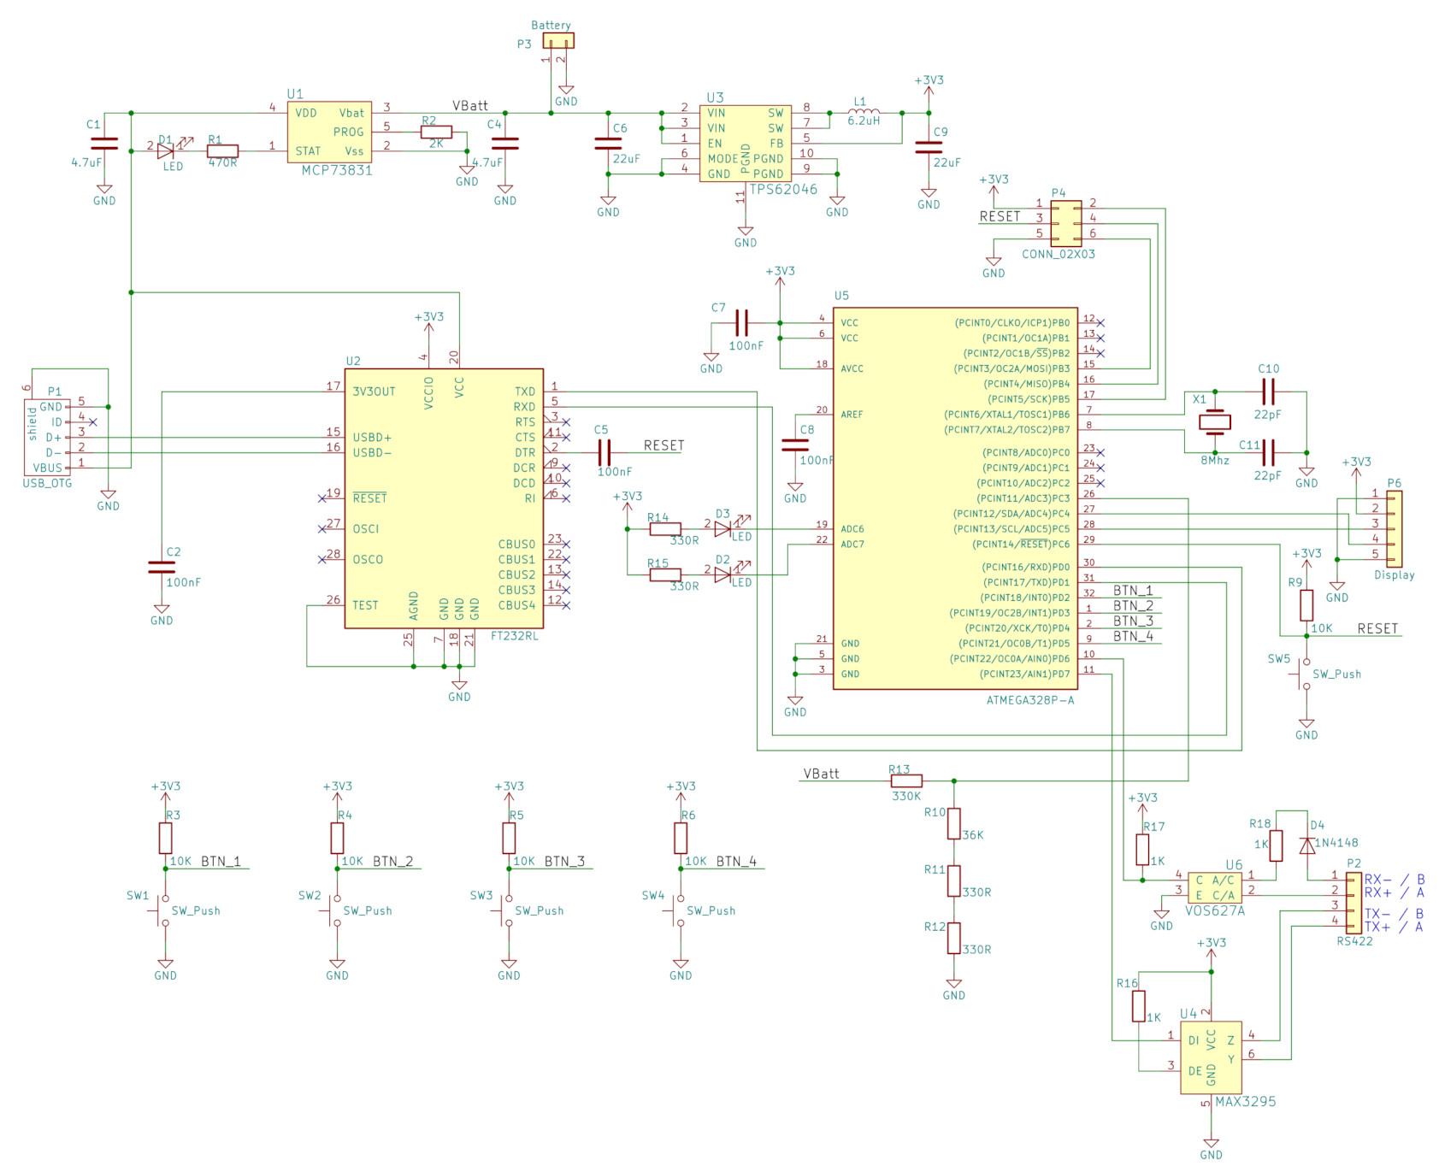Select the ATMEGA328P-A microcontroller U5
The image size is (1439, 1172).
(x=955, y=498)
